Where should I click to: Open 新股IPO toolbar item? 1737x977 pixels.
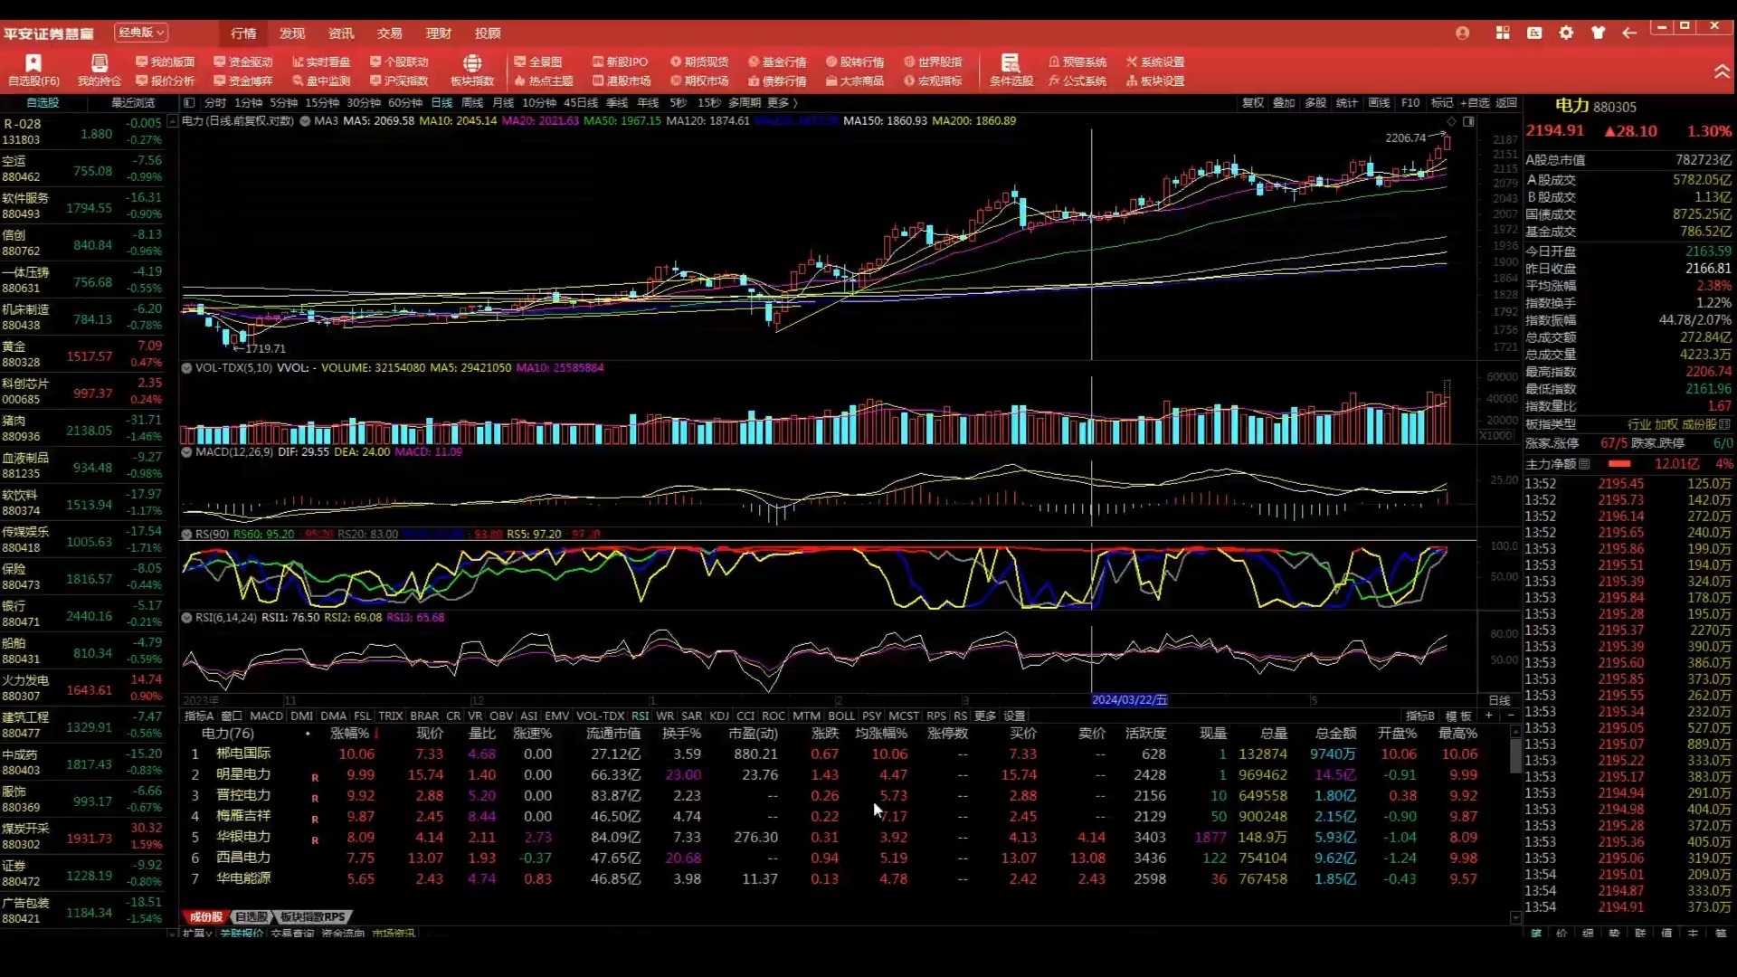coord(621,62)
